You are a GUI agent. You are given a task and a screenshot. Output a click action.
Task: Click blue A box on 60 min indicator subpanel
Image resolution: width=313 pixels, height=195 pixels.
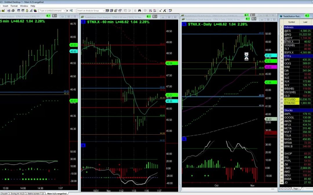[x=83, y=145]
